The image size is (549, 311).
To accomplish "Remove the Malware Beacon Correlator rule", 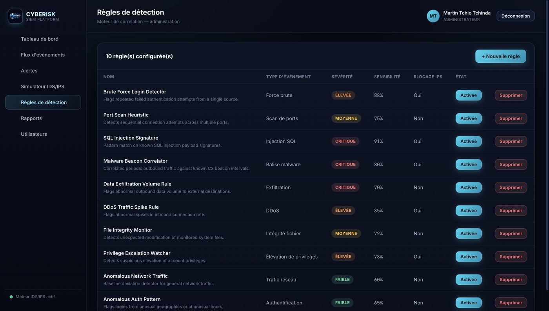I will pos(511,164).
